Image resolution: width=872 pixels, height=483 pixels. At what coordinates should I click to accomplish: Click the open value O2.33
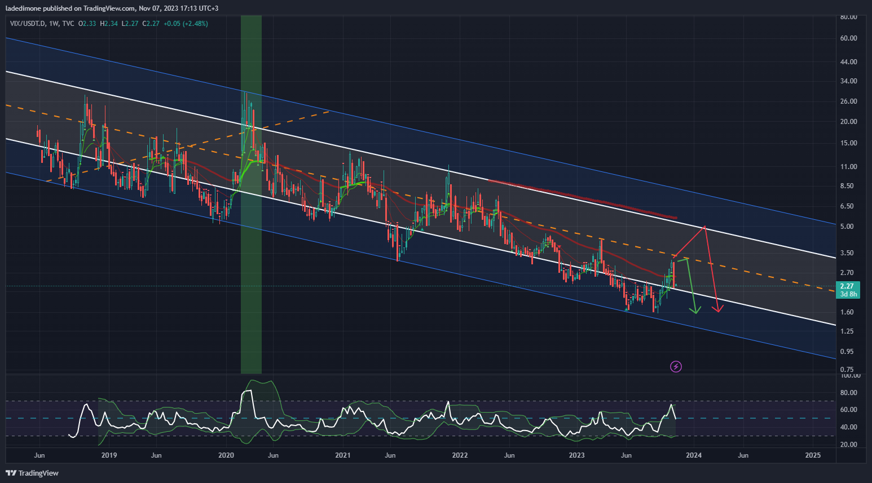(x=87, y=24)
